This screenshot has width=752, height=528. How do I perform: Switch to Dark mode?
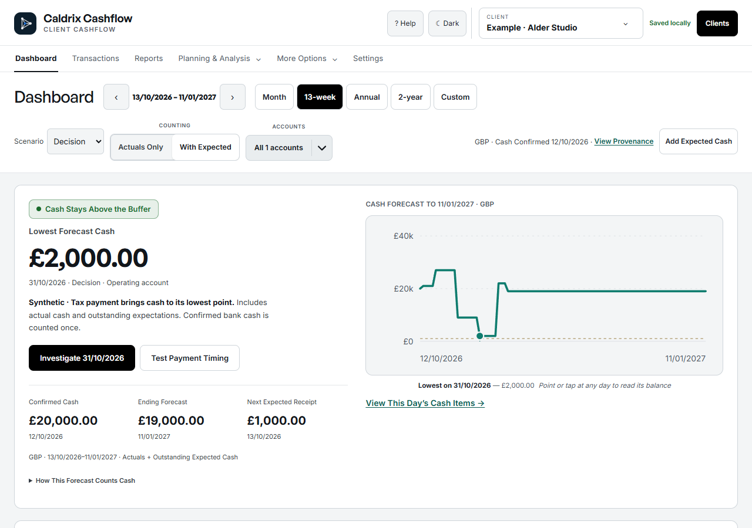[x=448, y=23]
